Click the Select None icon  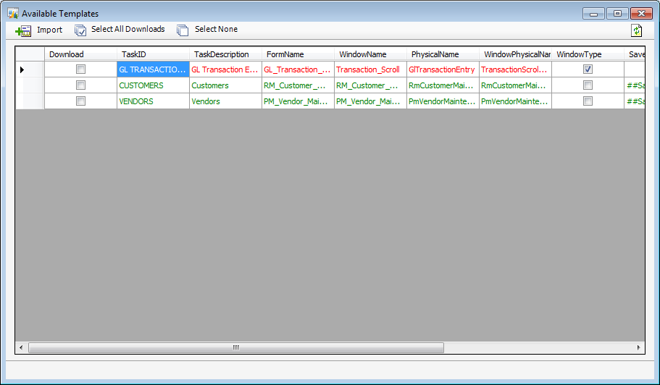click(x=183, y=30)
